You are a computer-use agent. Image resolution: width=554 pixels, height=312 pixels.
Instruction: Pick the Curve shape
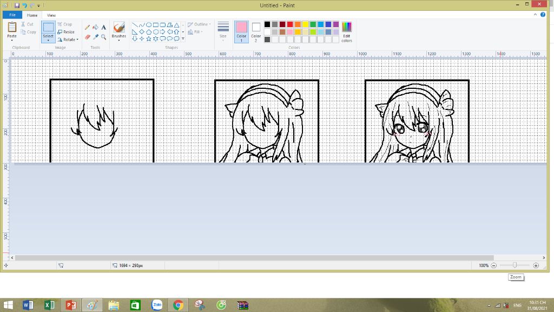tap(142, 25)
